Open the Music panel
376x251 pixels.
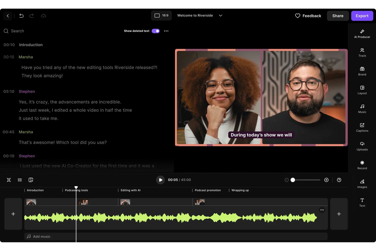click(x=362, y=109)
